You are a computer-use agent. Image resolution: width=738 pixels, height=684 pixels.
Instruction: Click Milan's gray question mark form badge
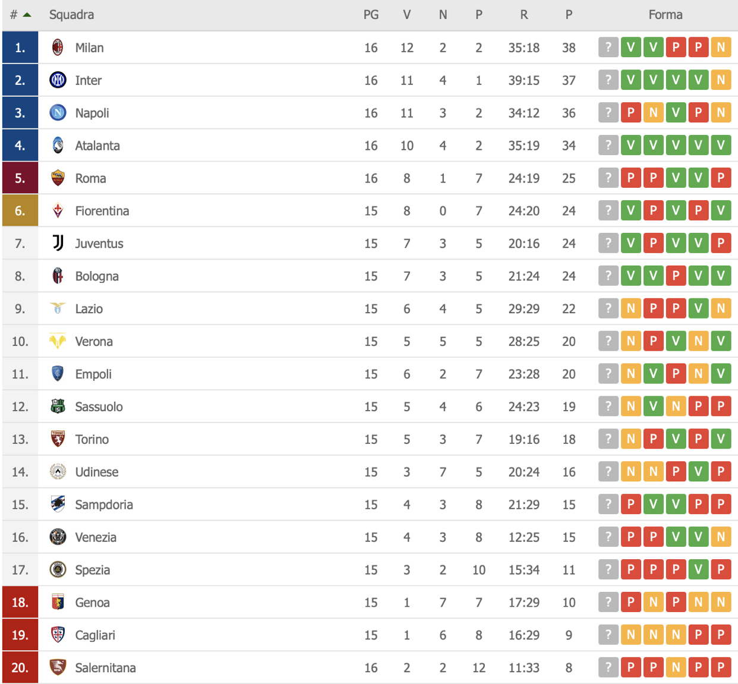608,48
